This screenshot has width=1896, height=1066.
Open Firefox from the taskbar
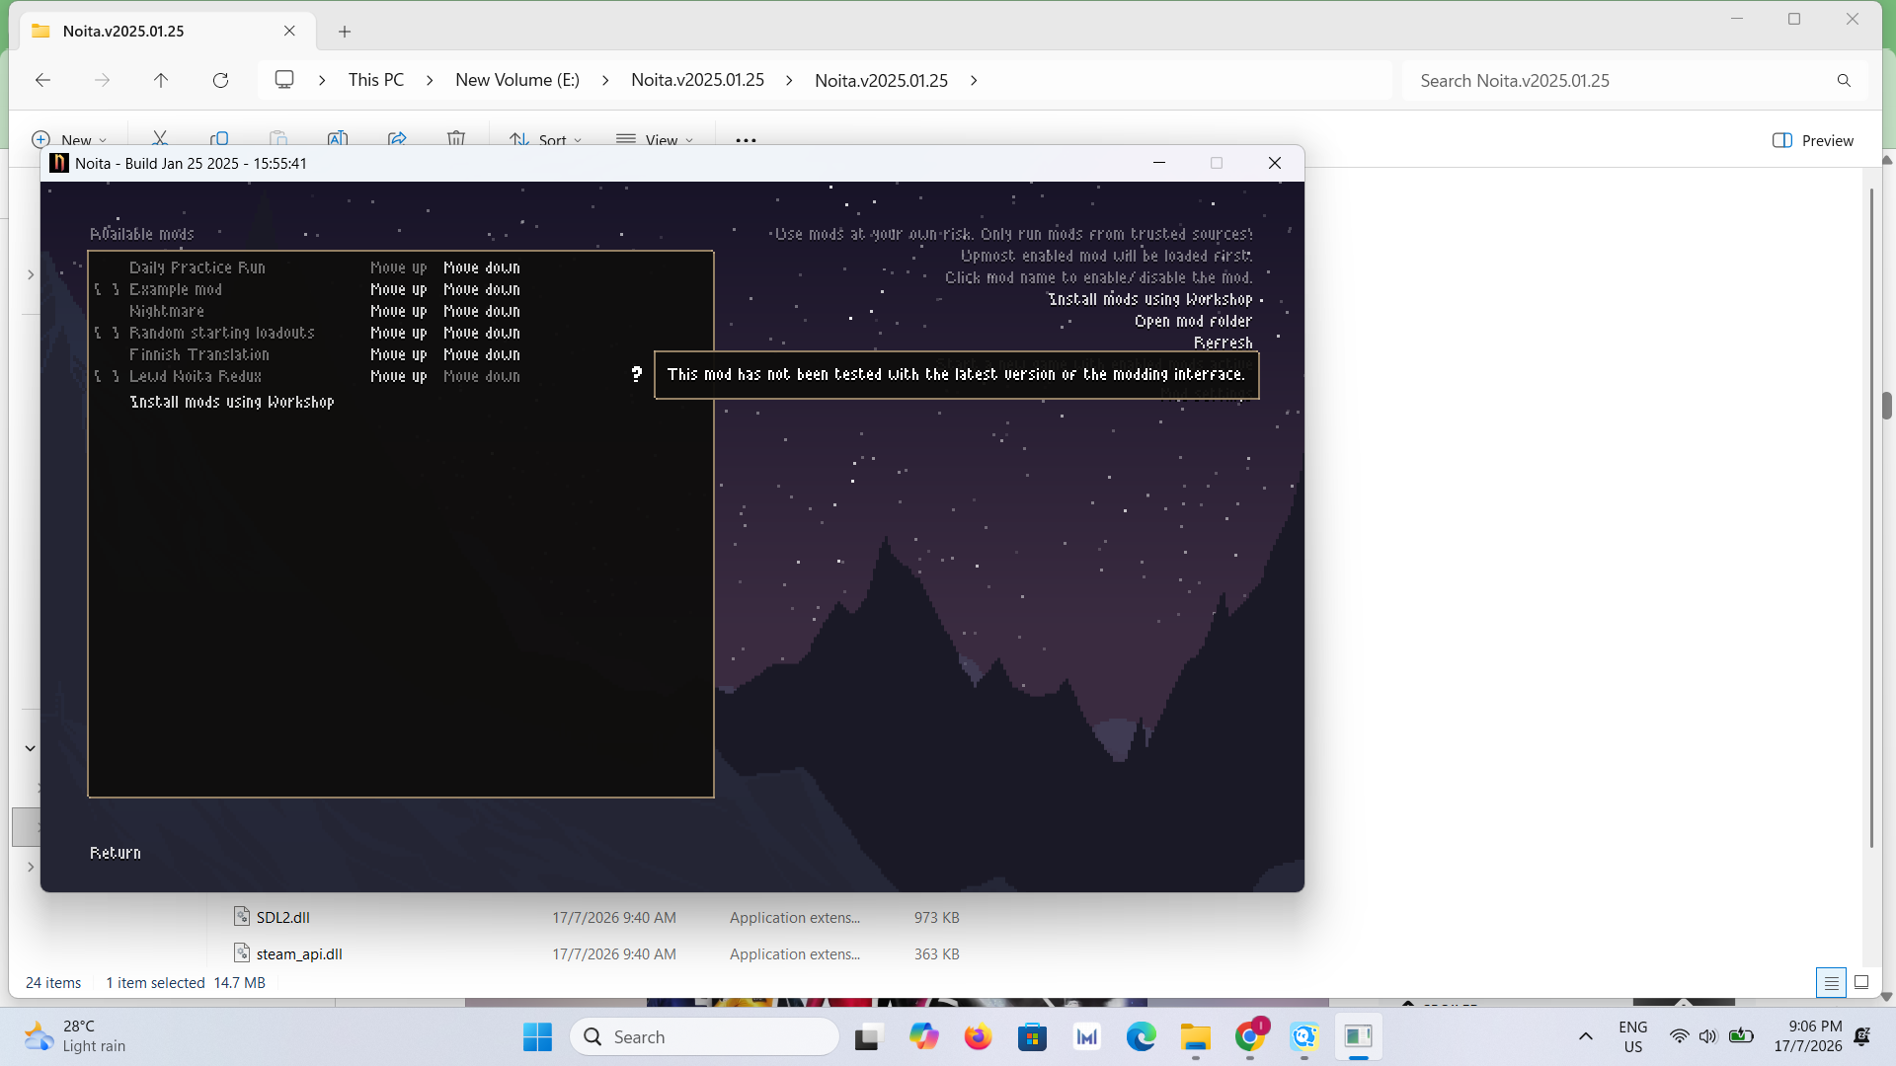tap(978, 1036)
